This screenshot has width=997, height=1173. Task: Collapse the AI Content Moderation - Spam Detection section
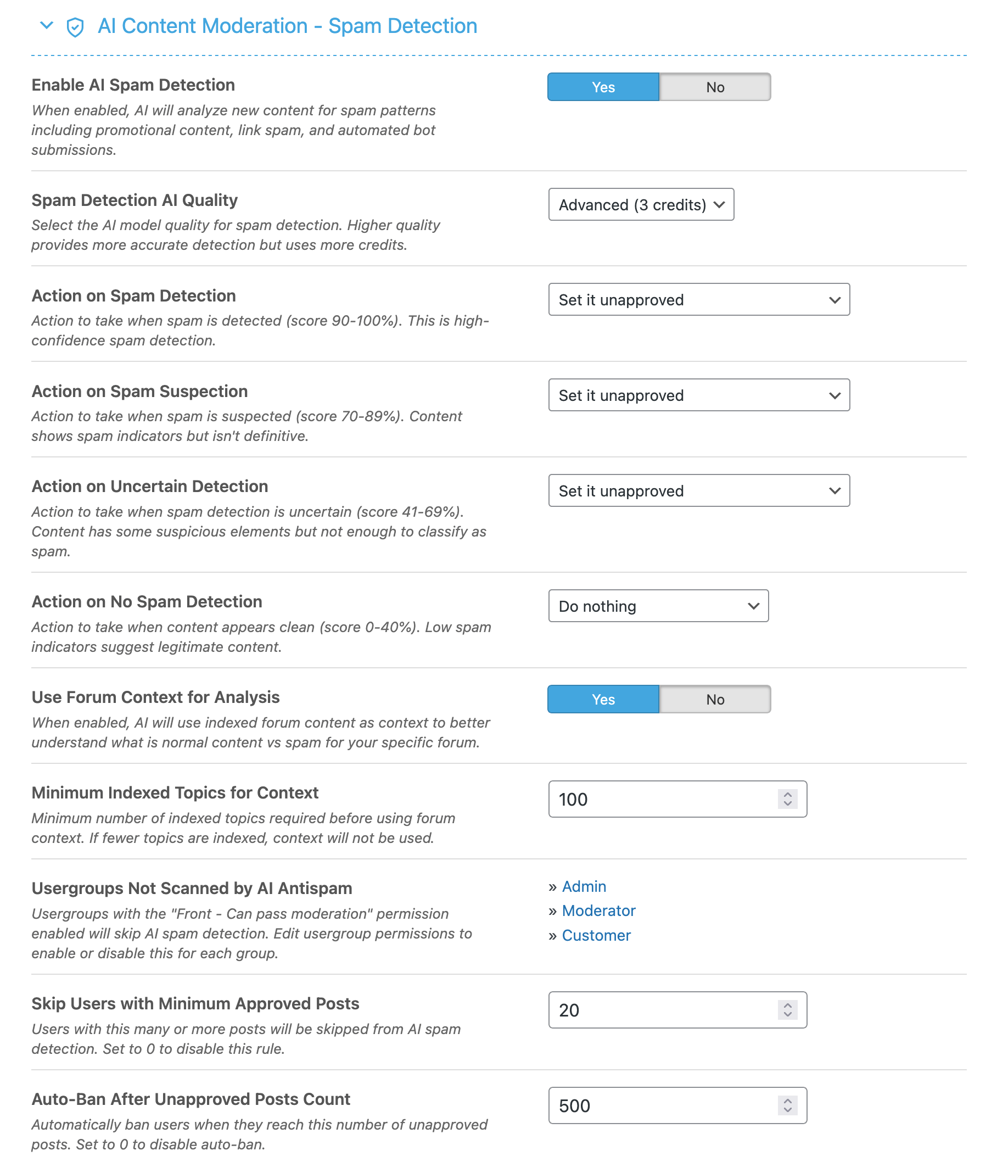tap(45, 25)
